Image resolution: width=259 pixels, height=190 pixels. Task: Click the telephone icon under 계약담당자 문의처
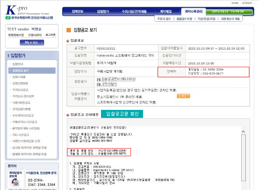15,182
